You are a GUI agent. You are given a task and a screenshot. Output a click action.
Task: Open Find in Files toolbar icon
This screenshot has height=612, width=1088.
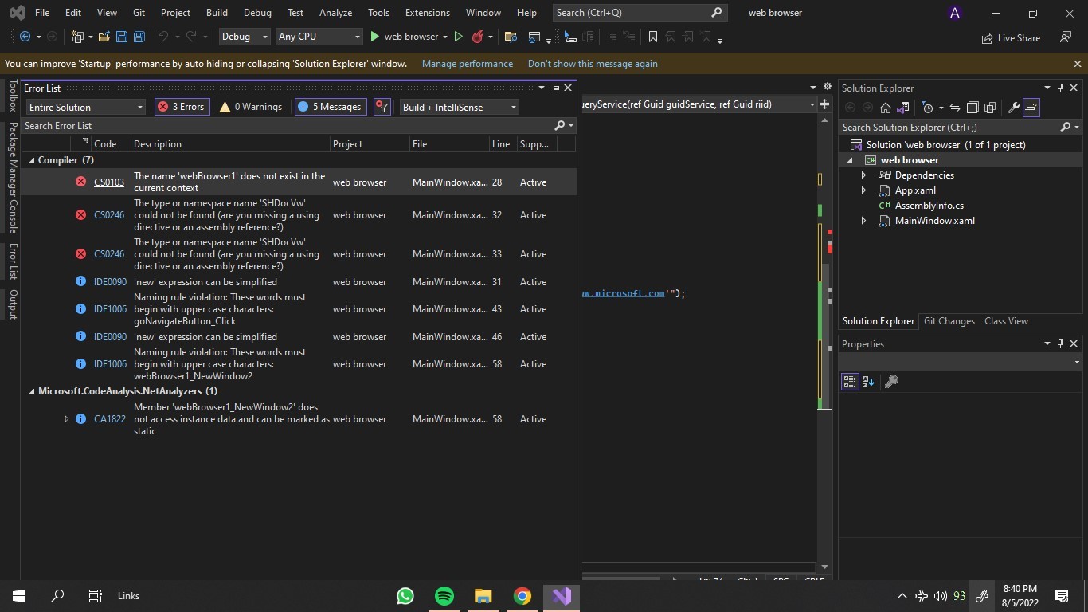[511, 37]
